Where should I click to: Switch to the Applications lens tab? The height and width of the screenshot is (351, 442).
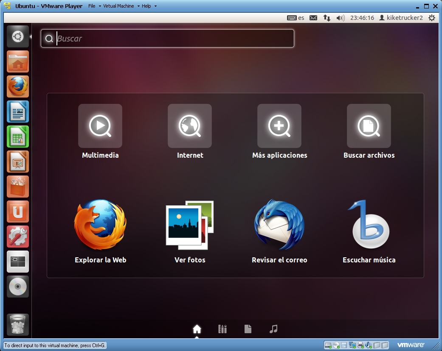222,329
